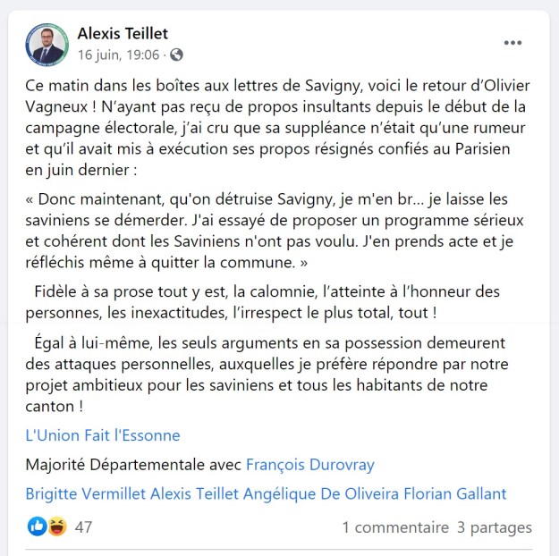Show who reacted via the 47 count

(x=83, y=527)
